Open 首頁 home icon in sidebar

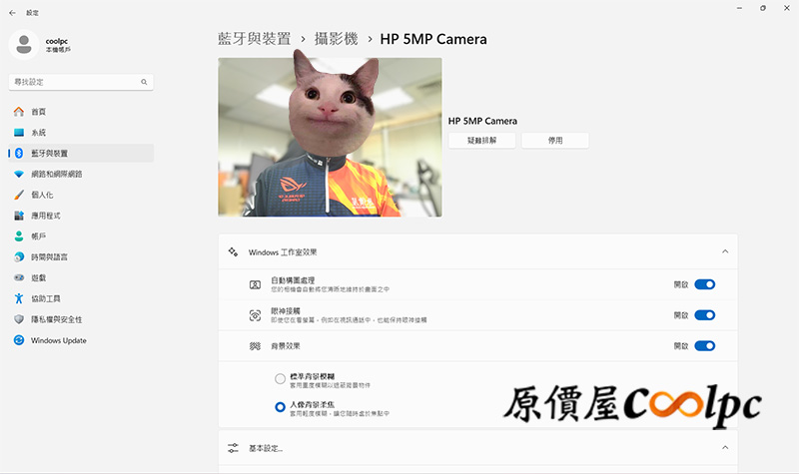click(x=19, y=112)
